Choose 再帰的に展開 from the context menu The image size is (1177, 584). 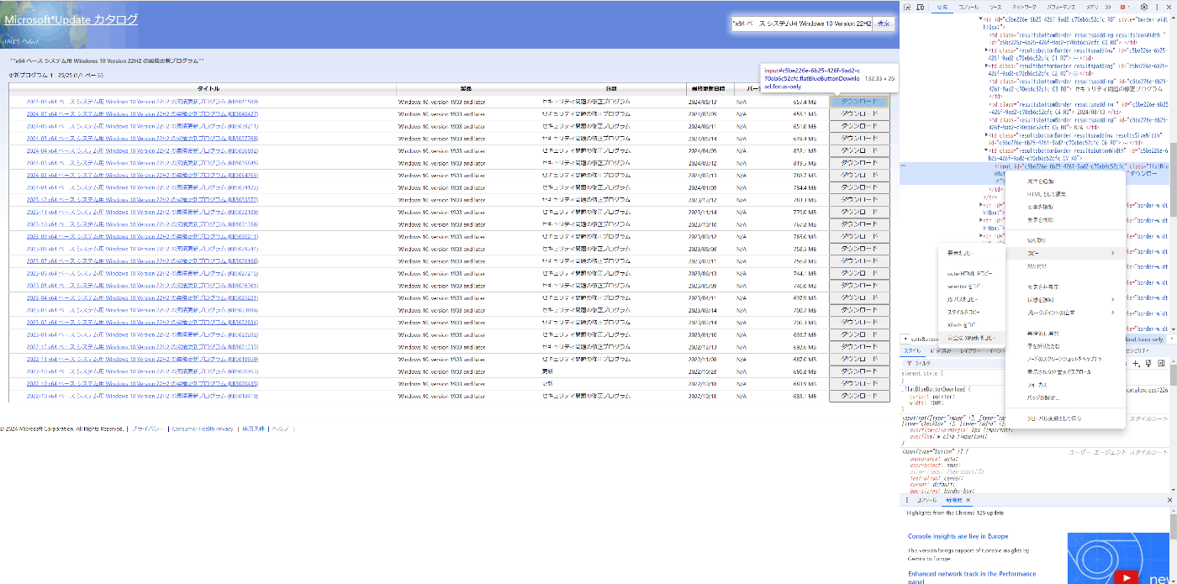pyautogui.click(x=1065, y=333)
